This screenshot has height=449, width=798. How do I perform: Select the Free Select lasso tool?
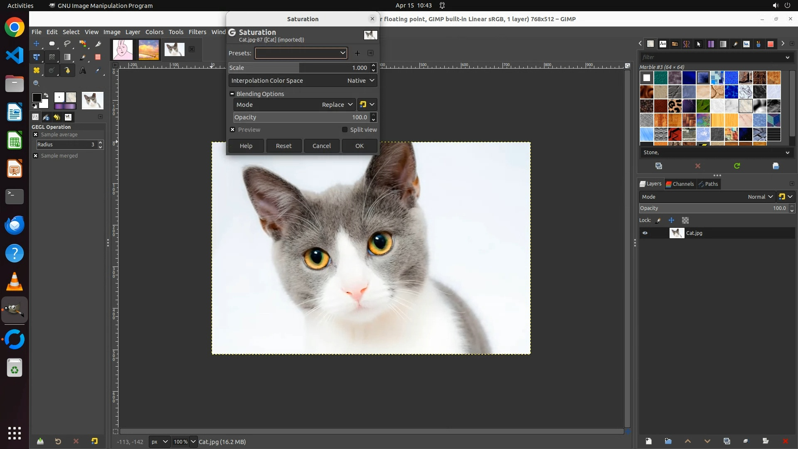[x=67, y=44]
